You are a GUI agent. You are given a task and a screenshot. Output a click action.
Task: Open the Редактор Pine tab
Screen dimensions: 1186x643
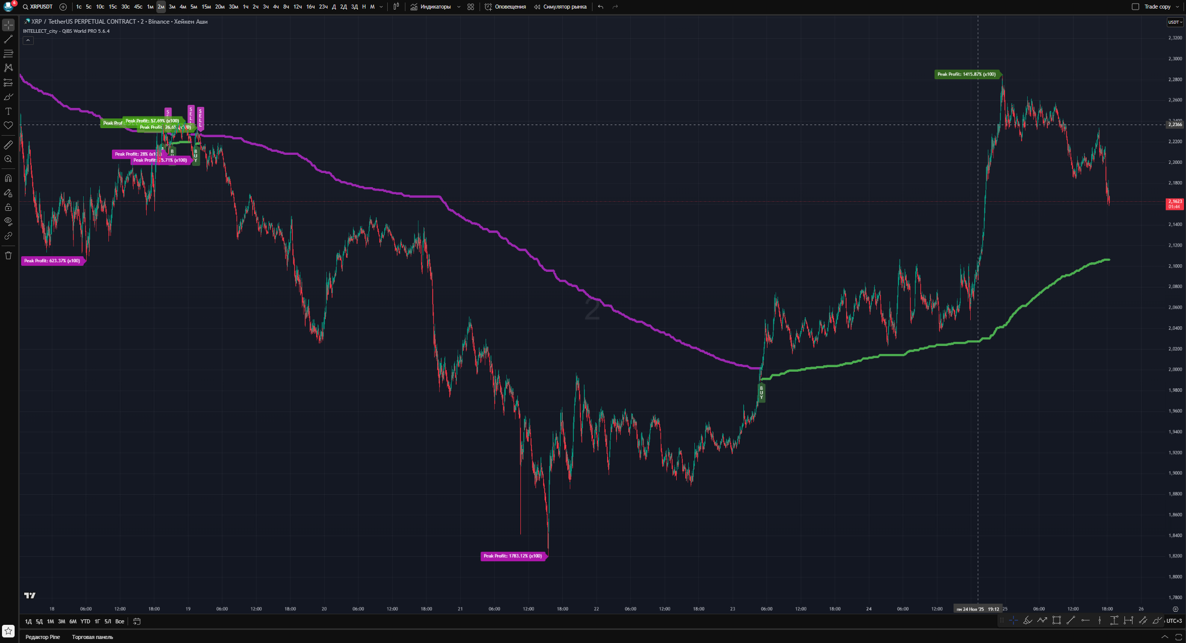click(43, 637)
